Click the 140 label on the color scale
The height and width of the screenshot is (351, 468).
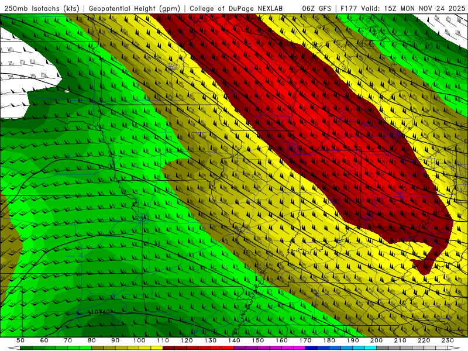[234, 340]
